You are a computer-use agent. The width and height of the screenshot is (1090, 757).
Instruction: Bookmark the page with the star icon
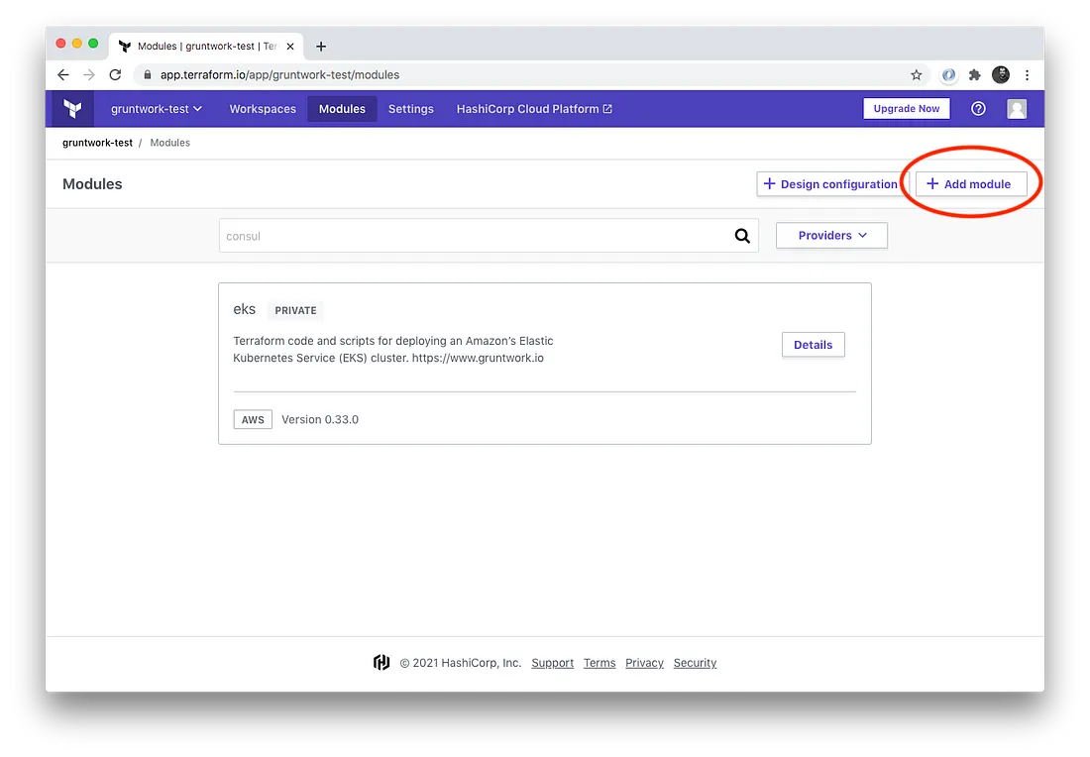pyautogui.click(x=917, y=75)
